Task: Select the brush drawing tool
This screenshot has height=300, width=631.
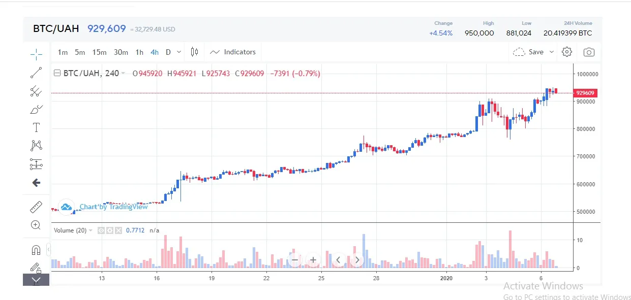Action: coord(36,110)
